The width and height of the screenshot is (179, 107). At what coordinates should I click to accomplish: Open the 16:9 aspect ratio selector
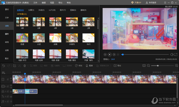[x=113, y=59]
